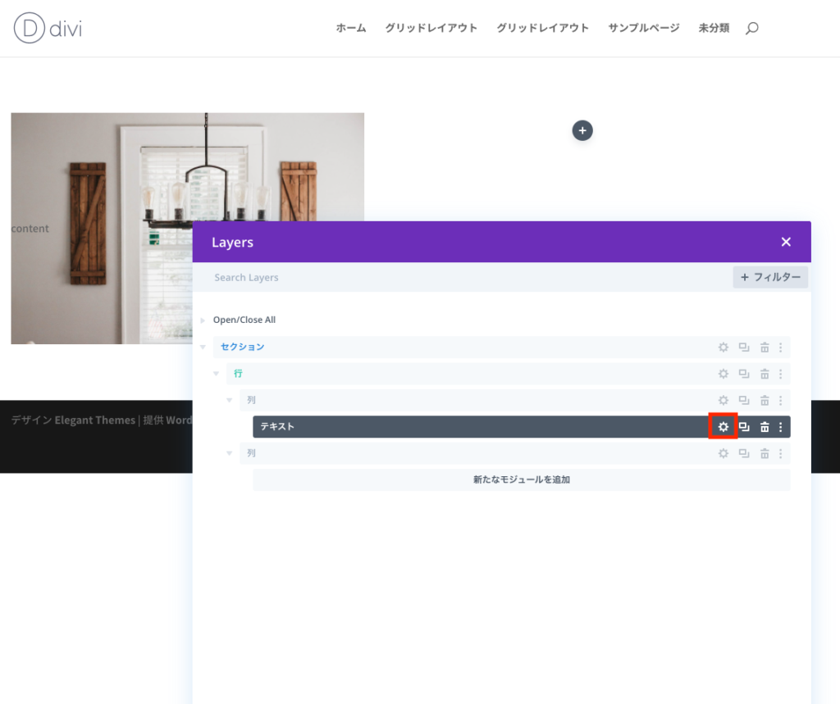The image size is (840, 704).
Task: Collapse the セクション tree node
Action: pyautogui.click(x=203, y=347)
